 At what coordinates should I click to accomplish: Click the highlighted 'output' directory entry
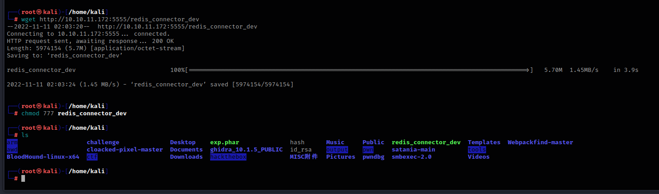[337, 150]
